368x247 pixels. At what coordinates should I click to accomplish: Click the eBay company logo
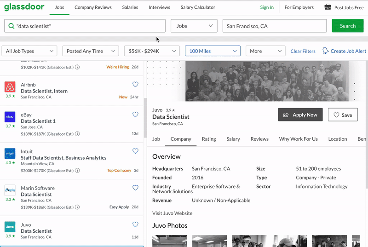point(10,117)
